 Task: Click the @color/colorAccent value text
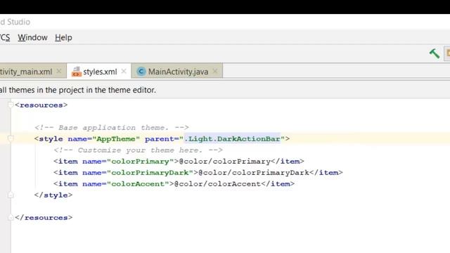click(217, 184)
